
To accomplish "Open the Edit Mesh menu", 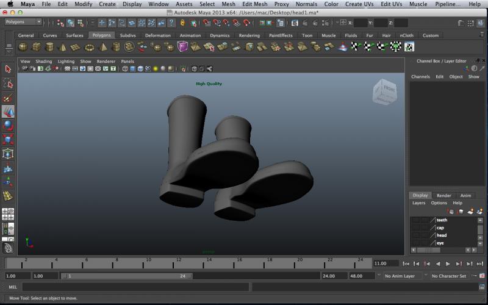I will coord(254,4).
